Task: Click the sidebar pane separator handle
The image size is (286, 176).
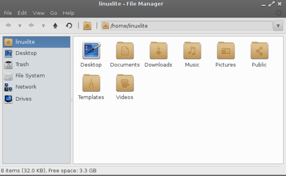Action: [x=71, y=100]
